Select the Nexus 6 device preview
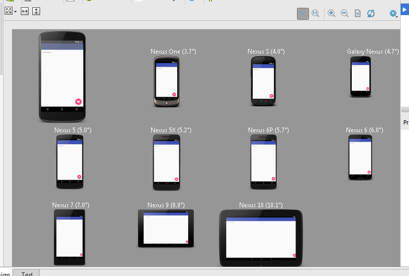The height and width of the screenshot is (276, 409). pos(360,157)
